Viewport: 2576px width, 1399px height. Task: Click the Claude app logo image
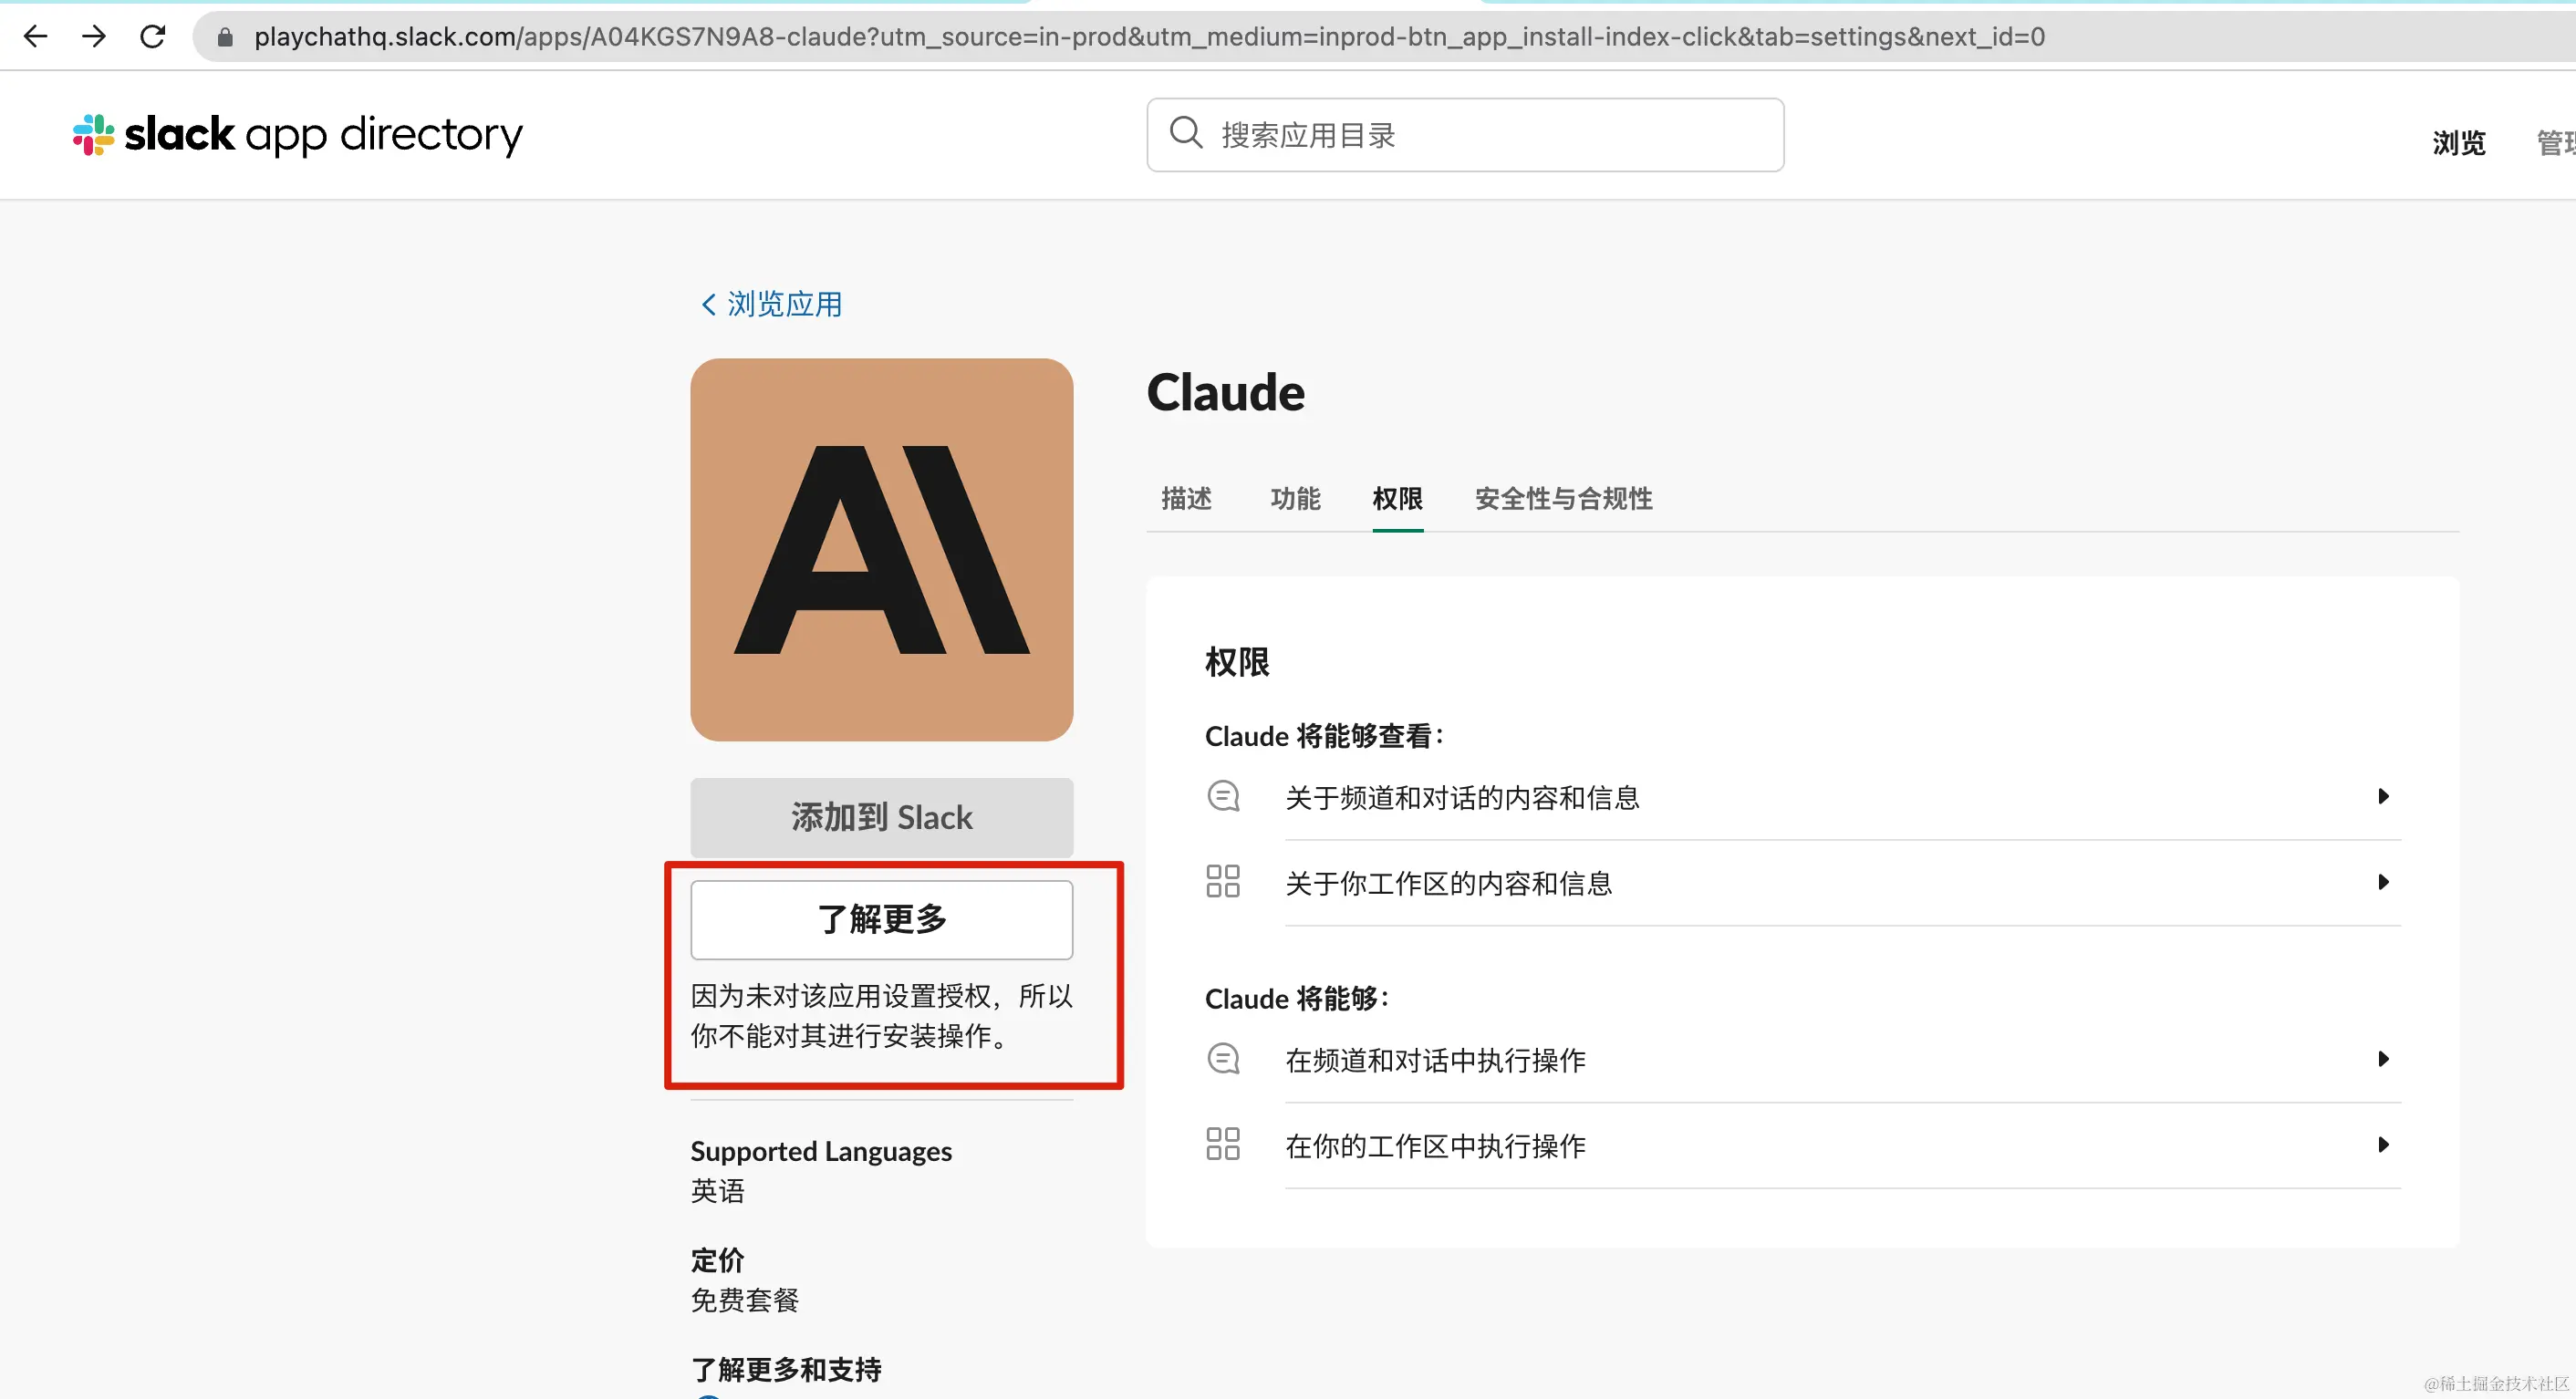coord(881,549)
